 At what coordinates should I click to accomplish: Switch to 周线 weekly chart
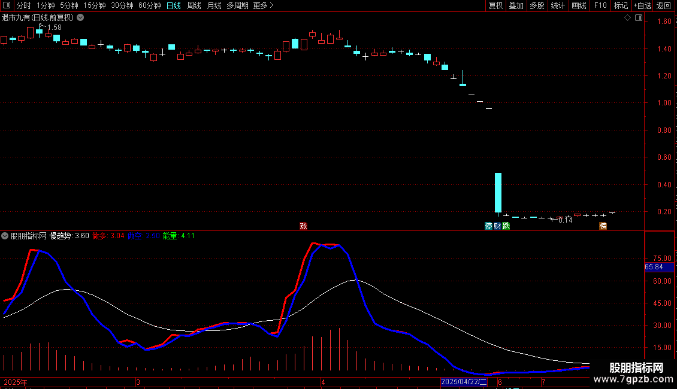tap(194, 5)
